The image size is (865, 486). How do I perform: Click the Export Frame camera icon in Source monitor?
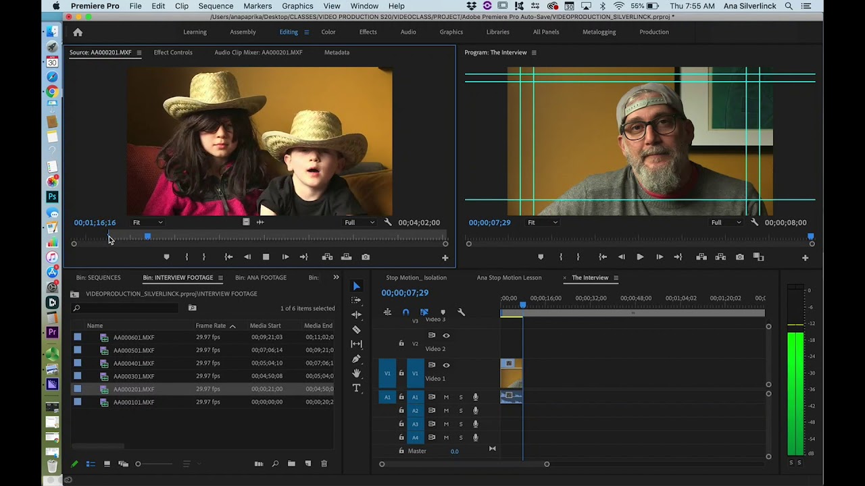366,256
